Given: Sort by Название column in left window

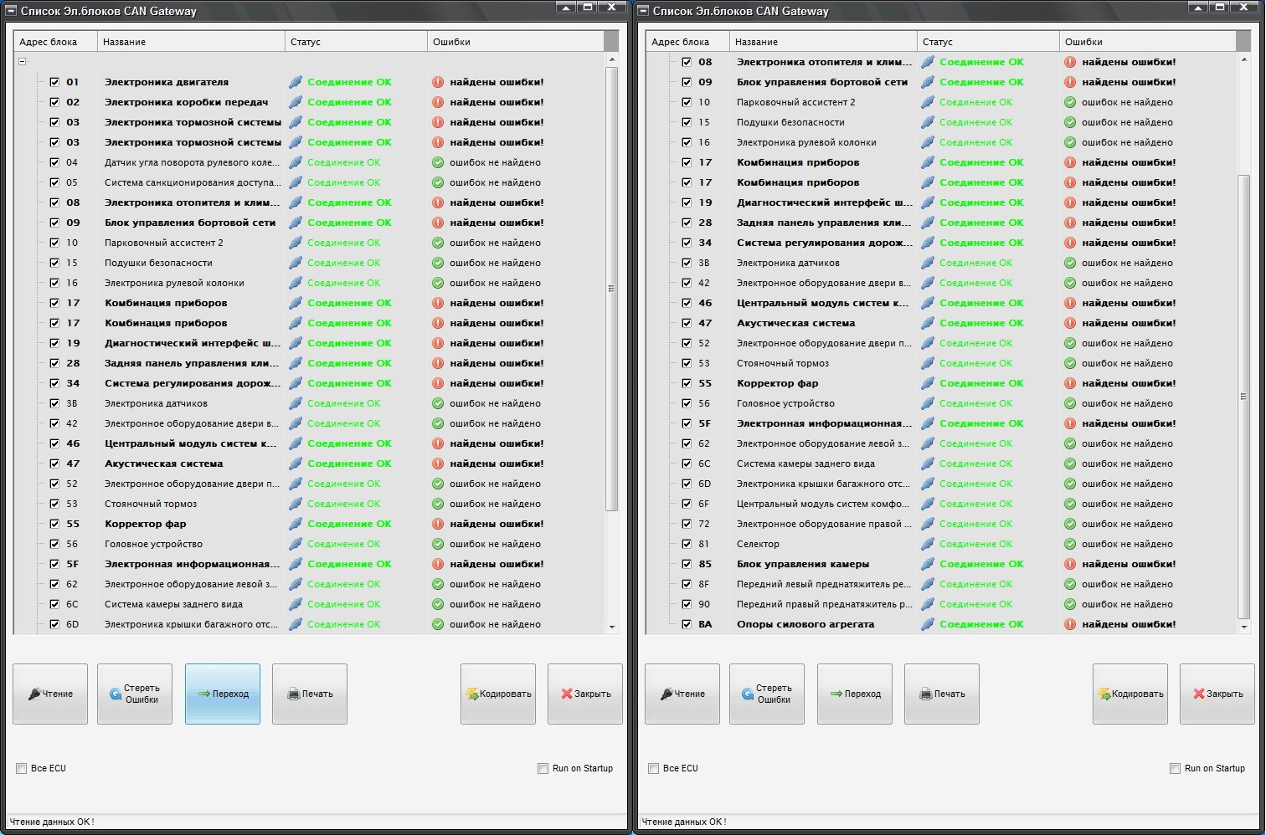Looking at the screenshot, I should [x=191, y=42].
